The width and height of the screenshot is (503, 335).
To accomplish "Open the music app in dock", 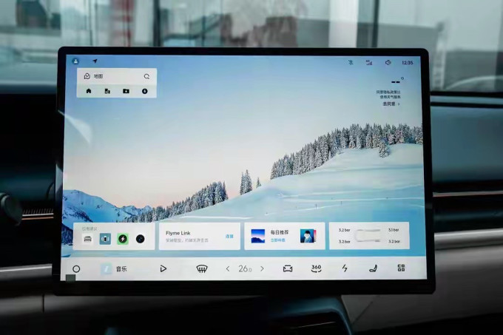I will (x=114, y=269).
